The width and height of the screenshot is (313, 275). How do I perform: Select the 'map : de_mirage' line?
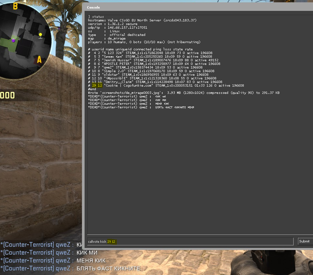[107, 38]
